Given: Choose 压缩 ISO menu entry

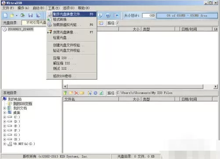Looking at the screenshot, I should (72, 58).
